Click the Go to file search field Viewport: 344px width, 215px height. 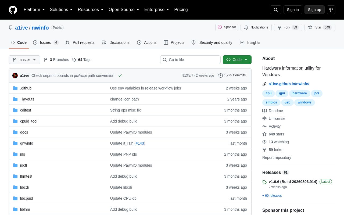pos(190,60)
